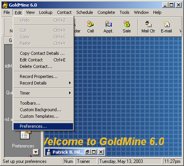Close the open Edit menu
The width and height of the screenshot is (184, 166).
pos(18,13)
